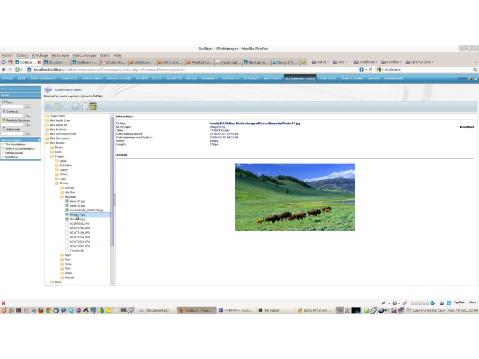Switch to the Gmail browser tab
The height and width of the screenshot is (359, 479).
pyautogui.click(x=113, y=62)
